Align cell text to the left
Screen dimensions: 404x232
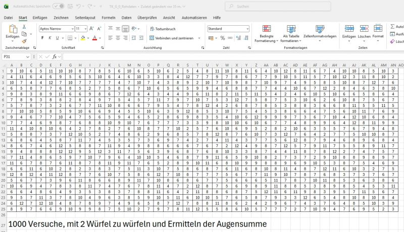[110, 38]
